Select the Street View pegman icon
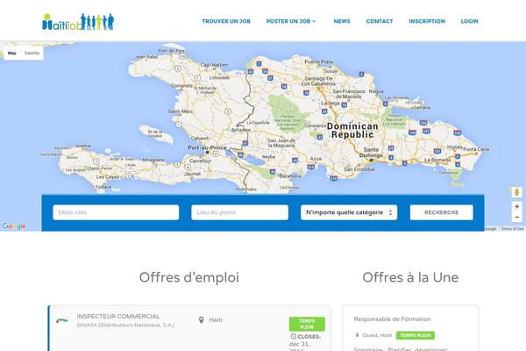526x351 pixels. 517,192
